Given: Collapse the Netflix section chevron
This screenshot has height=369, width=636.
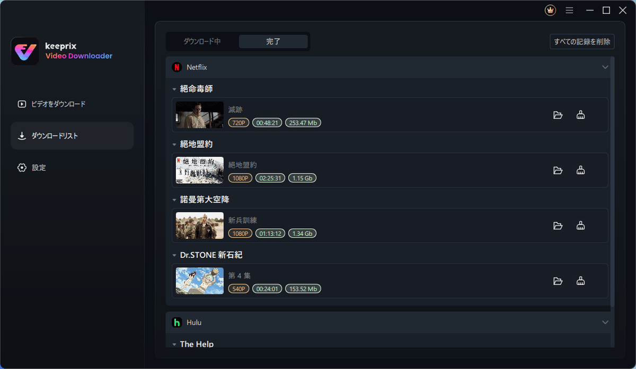Looking at the screenshot, I should pos(605,67).
